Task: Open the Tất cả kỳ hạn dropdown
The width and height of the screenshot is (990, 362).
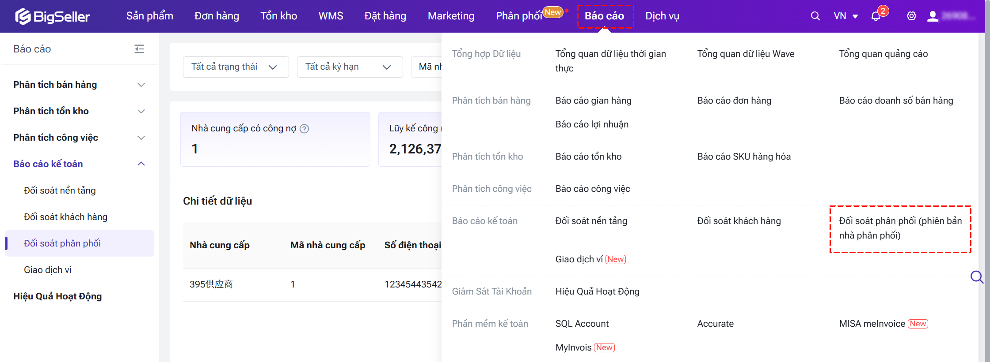Action: 350,67
